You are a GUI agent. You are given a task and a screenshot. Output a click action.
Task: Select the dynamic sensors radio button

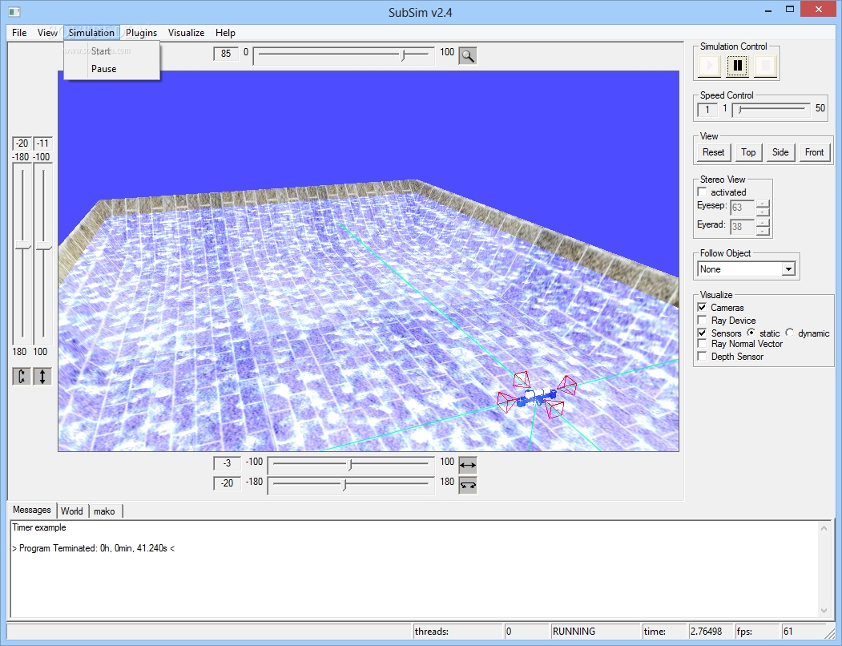[x=789, y=333]
